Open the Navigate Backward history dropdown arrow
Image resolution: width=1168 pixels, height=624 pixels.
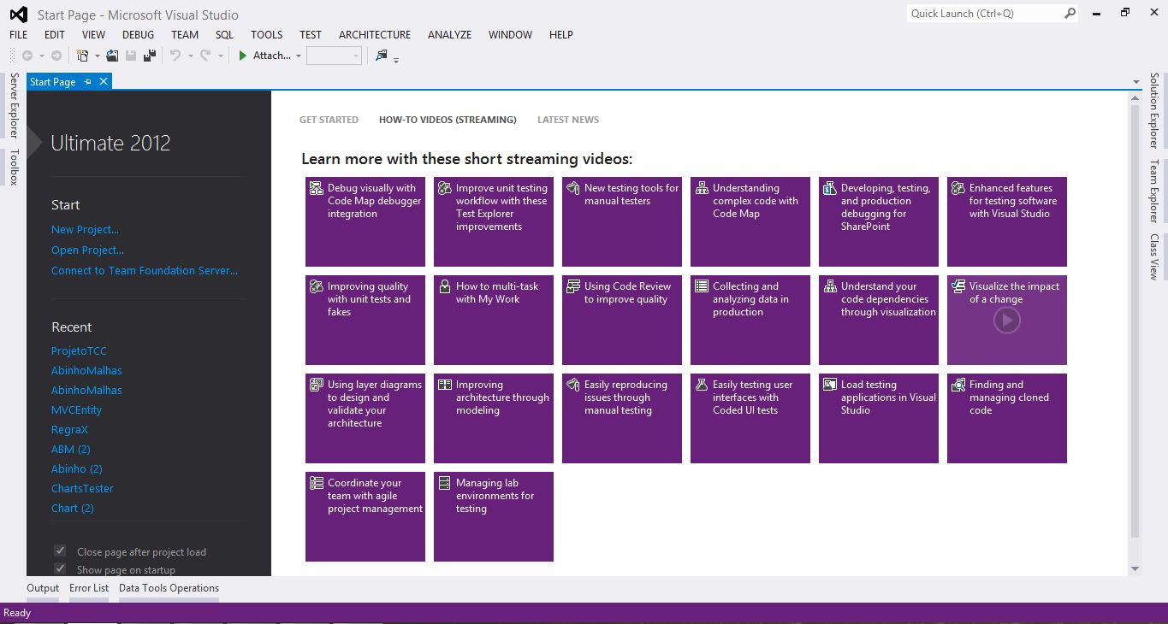(41, 56)
